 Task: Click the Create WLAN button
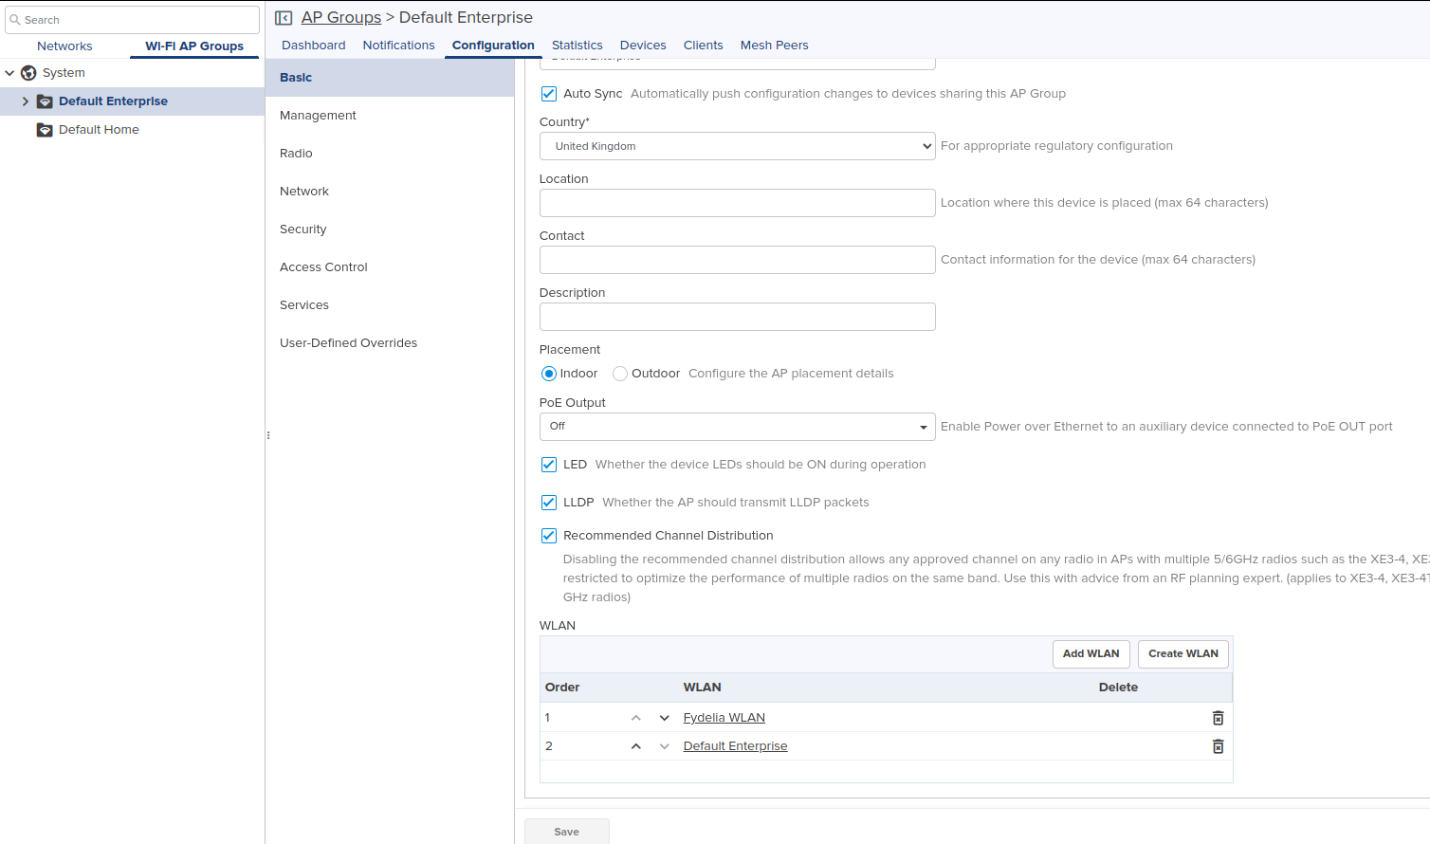click(1182, 654)
